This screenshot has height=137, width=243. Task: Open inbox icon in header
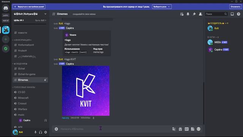point(232,14)
